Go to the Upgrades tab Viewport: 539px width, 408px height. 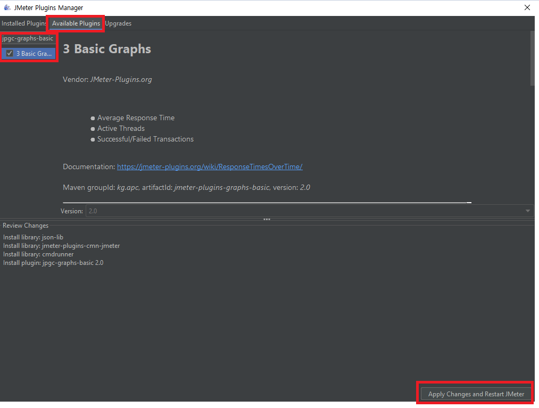(118, 23)
